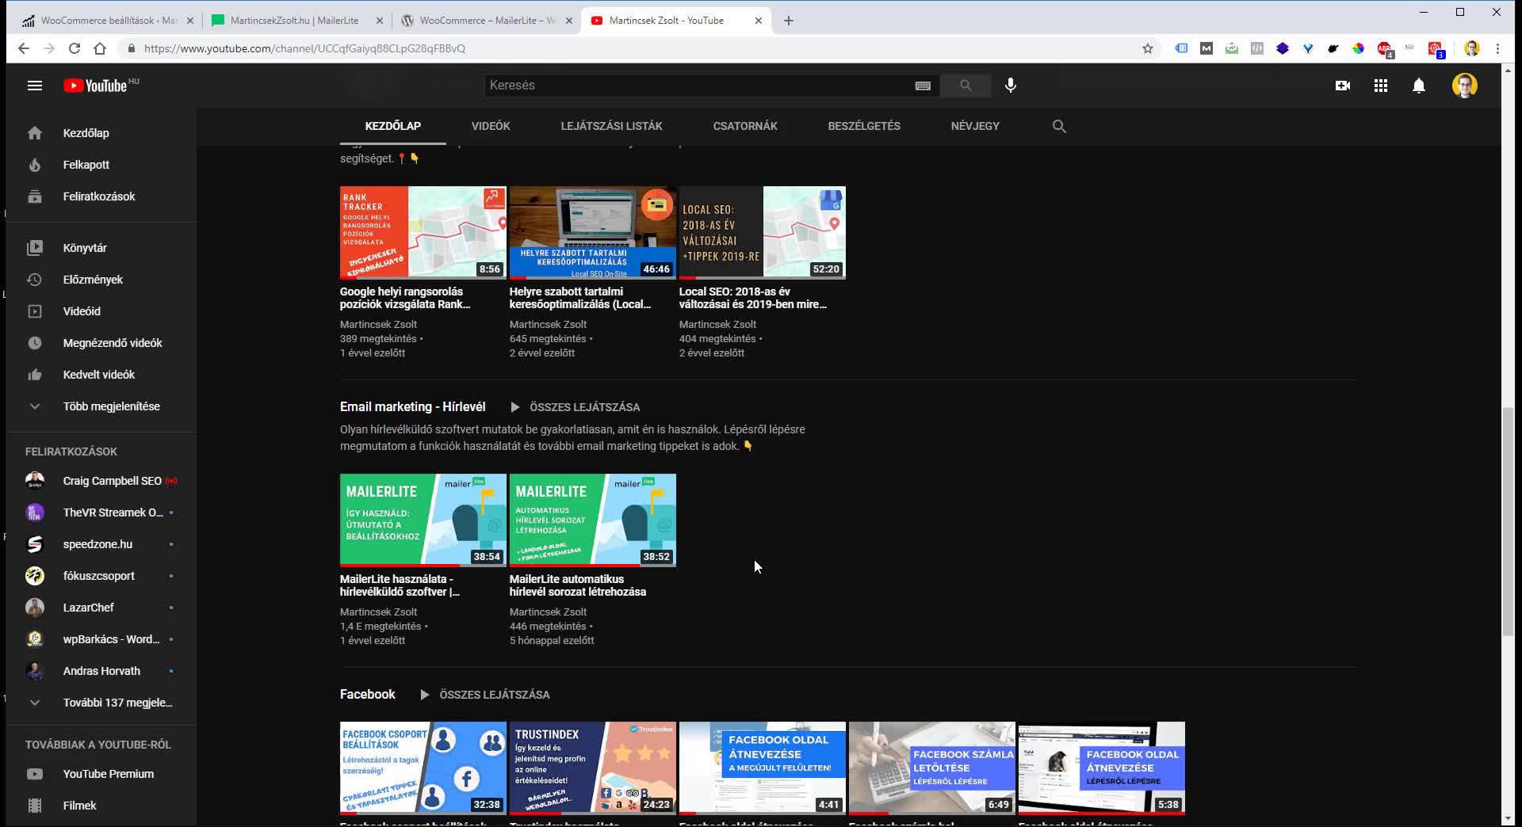Select the KEZDŐLAP channel tab

coord(393,126)
